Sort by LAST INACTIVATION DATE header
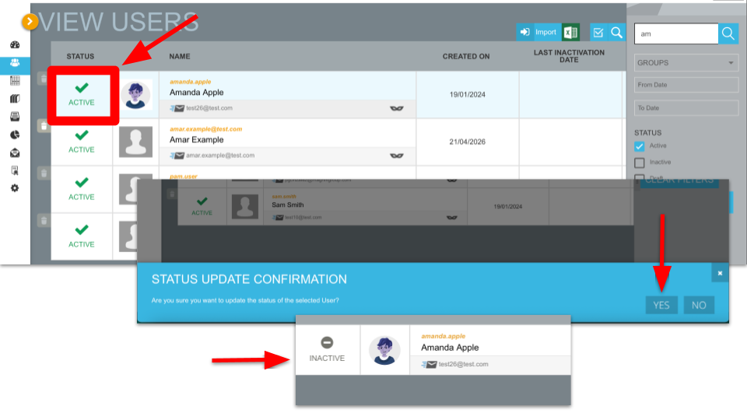This screenshot has width=747, height=420. click(569, 56)
